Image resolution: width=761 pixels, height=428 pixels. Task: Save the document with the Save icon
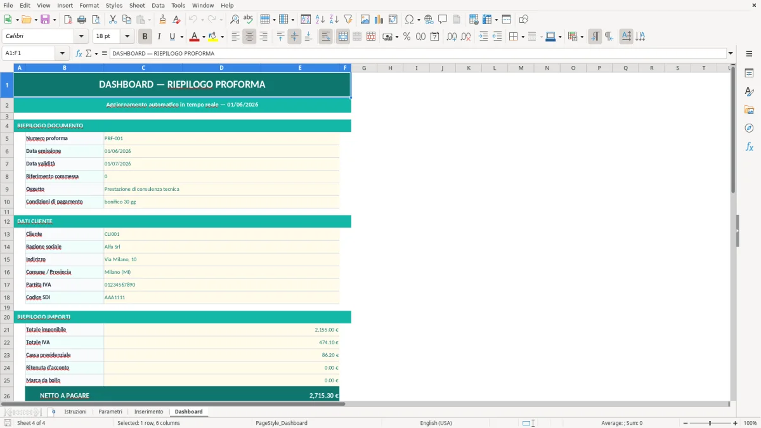point(45,20)
